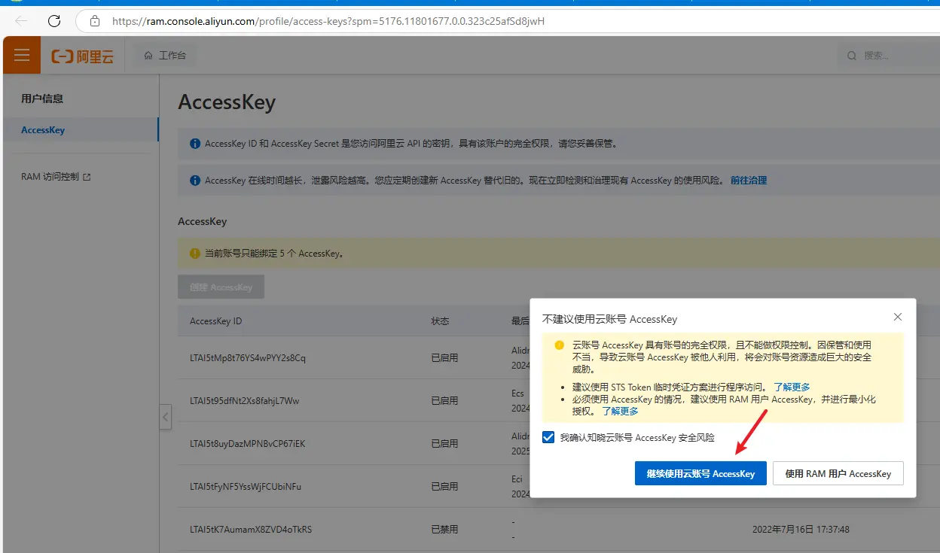Click the site security lock icon
Image resolution: width=940 pixels, height=553 pixels.
(95, 21)
